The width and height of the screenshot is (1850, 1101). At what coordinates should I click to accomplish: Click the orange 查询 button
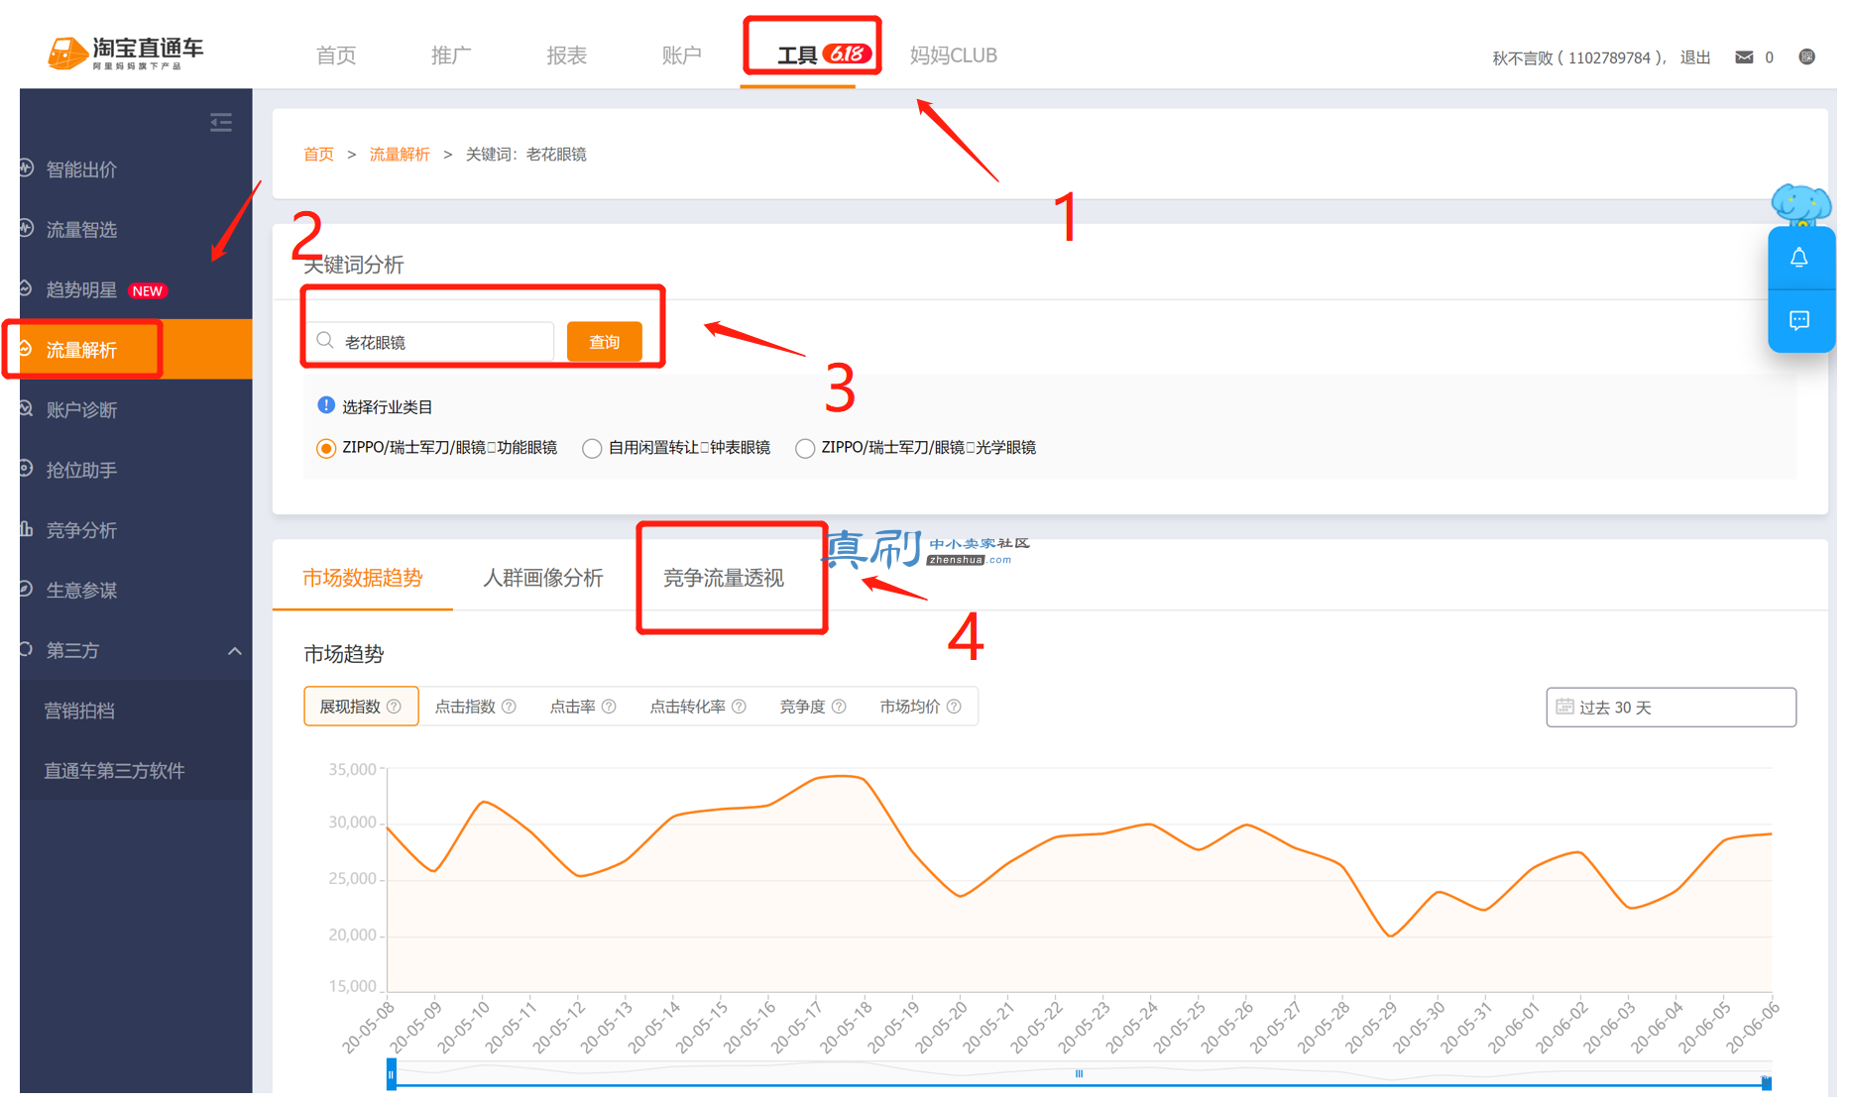(x=605, y=342)
